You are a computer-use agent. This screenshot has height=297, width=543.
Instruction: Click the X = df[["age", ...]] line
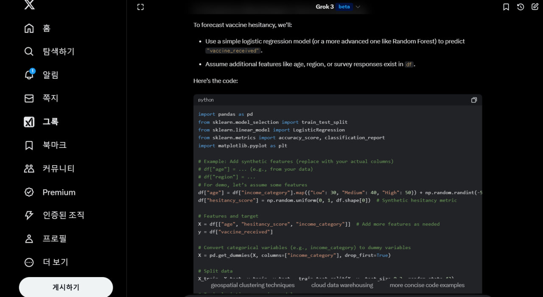[319, 224]
